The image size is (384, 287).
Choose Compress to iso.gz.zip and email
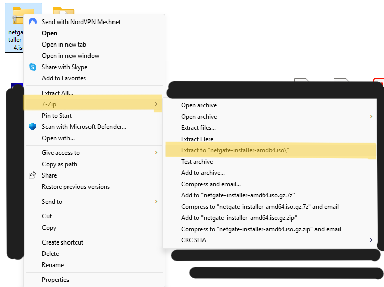[270, 229]
